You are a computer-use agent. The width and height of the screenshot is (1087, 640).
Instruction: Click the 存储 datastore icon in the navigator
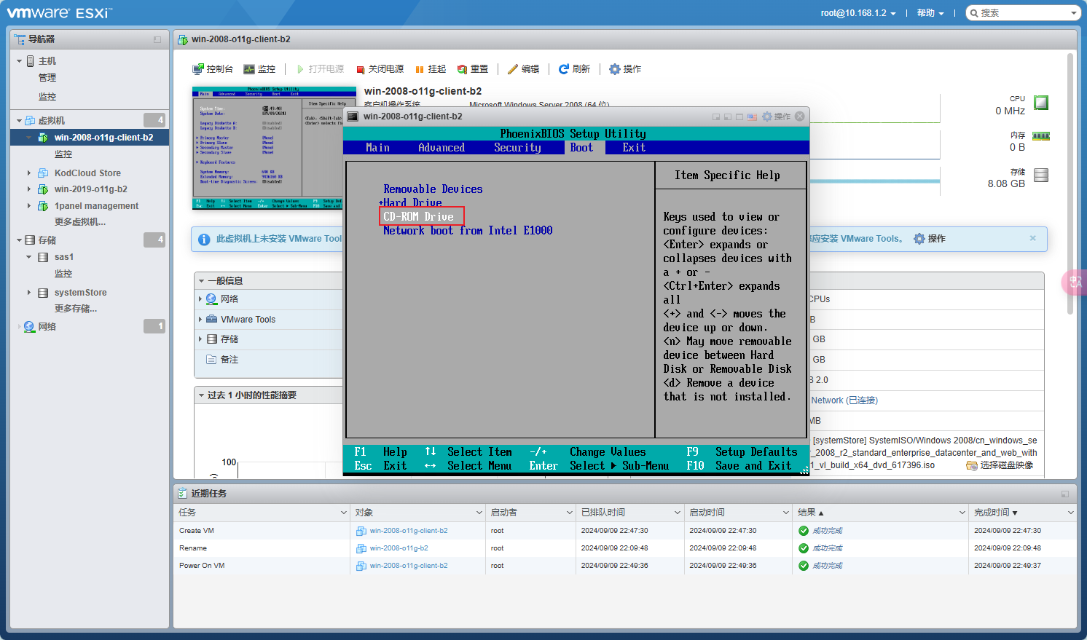pos(30,240)
